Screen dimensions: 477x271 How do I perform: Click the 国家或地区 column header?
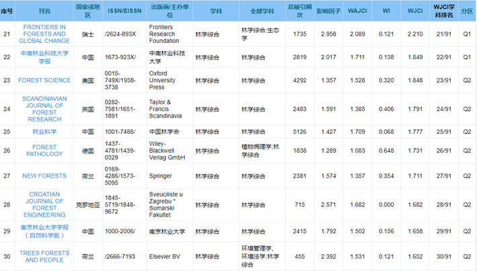point(88,11)
